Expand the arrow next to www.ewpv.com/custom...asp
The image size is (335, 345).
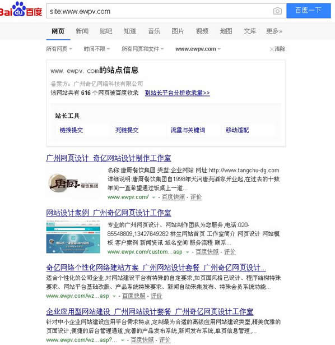[x=187, y=252]
